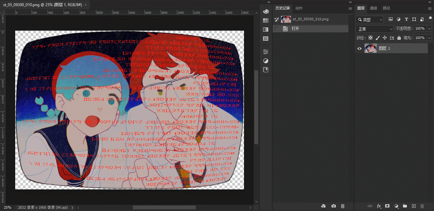Image resolution: width=434 pixels, height=211 pixels.
Task: Click the st_05_09300_010.png history snapshot
Action: coord(310,19)
